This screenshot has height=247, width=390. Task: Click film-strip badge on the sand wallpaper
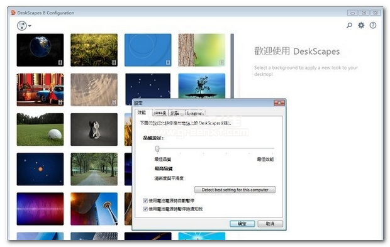(x=114, y=102)
